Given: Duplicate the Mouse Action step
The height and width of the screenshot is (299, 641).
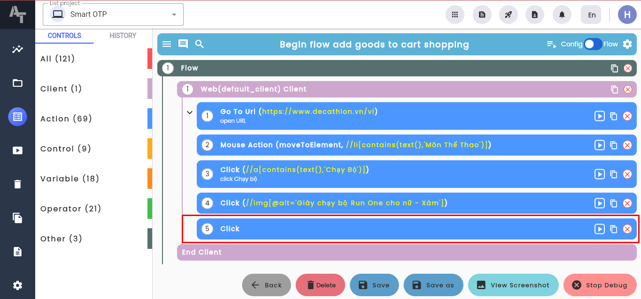Looking at the screenshot, I should [613, 145].
